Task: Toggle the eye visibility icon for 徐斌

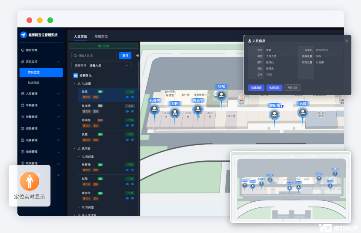Action: (x=127, y=97)
